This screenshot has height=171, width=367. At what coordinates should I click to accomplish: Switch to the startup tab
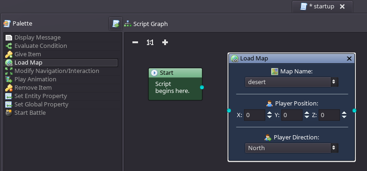(x=322, y=7)
